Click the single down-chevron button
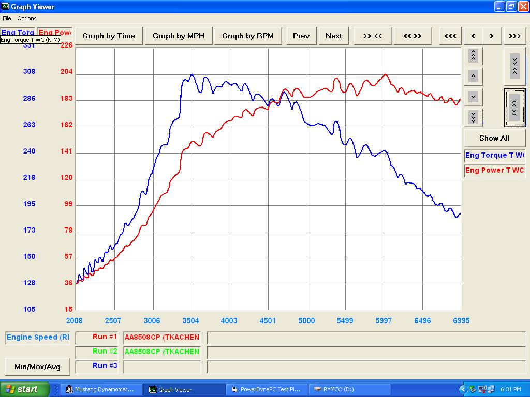Screen dimensions: 530x397 coord(473,97)
